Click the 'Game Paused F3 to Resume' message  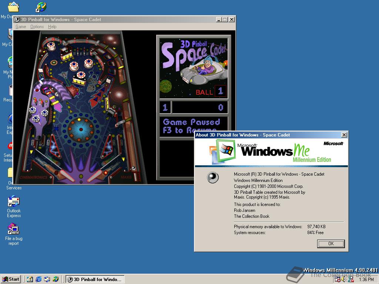191,126
